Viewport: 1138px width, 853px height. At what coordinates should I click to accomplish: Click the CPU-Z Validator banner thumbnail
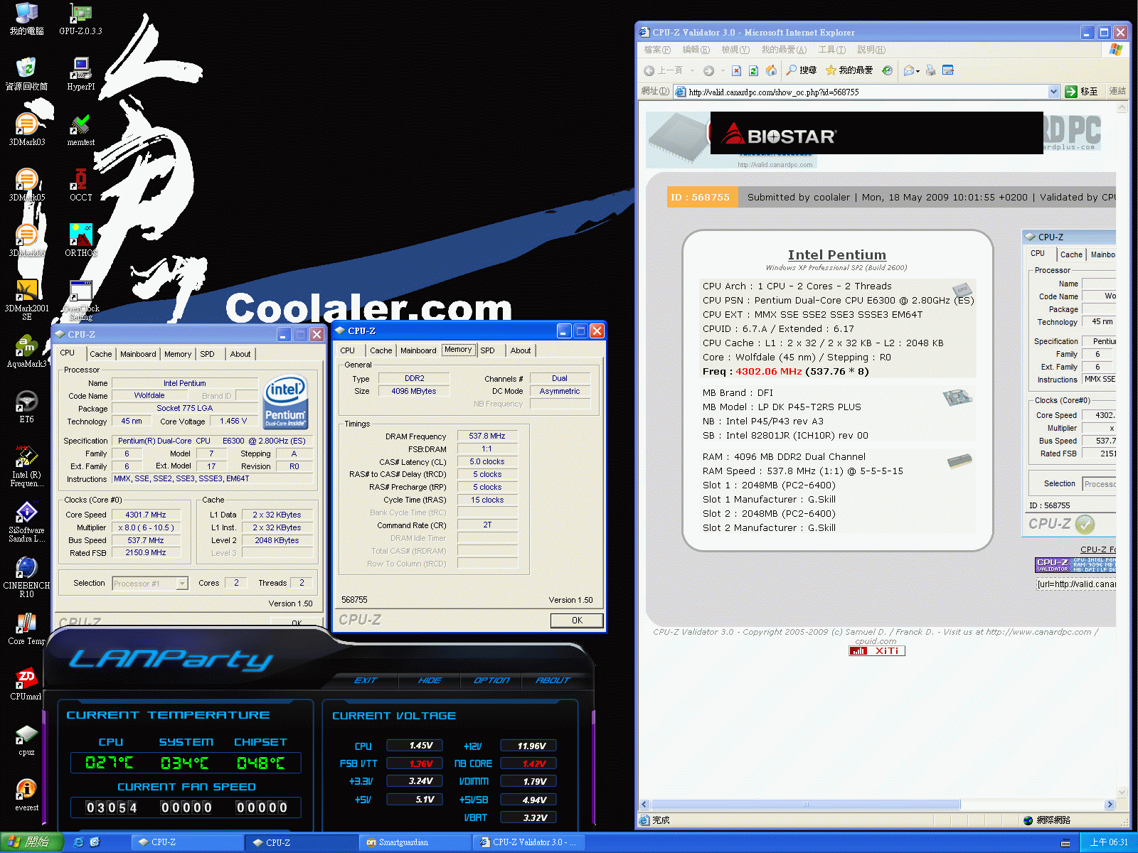pos(1075,565)
